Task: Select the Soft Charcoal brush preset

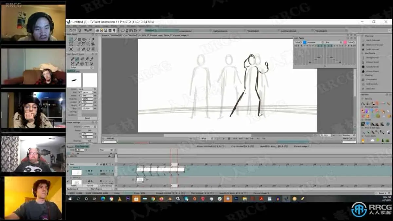Action: pyautogui.click(x=372, y=49)
